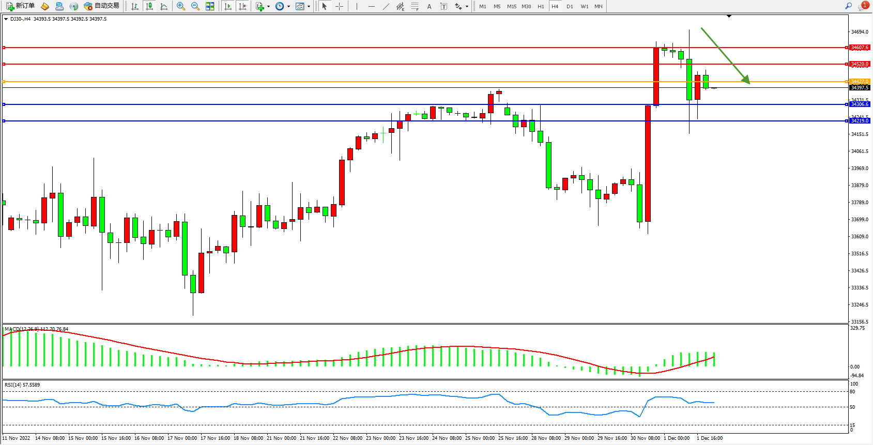Image resolution: width=873 pixels, height=445 pixels.
Task: Click the chart shift triangle marker at top
Action: pos(729,17)
